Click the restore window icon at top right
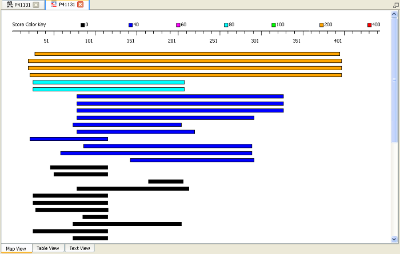 (395, 5)
